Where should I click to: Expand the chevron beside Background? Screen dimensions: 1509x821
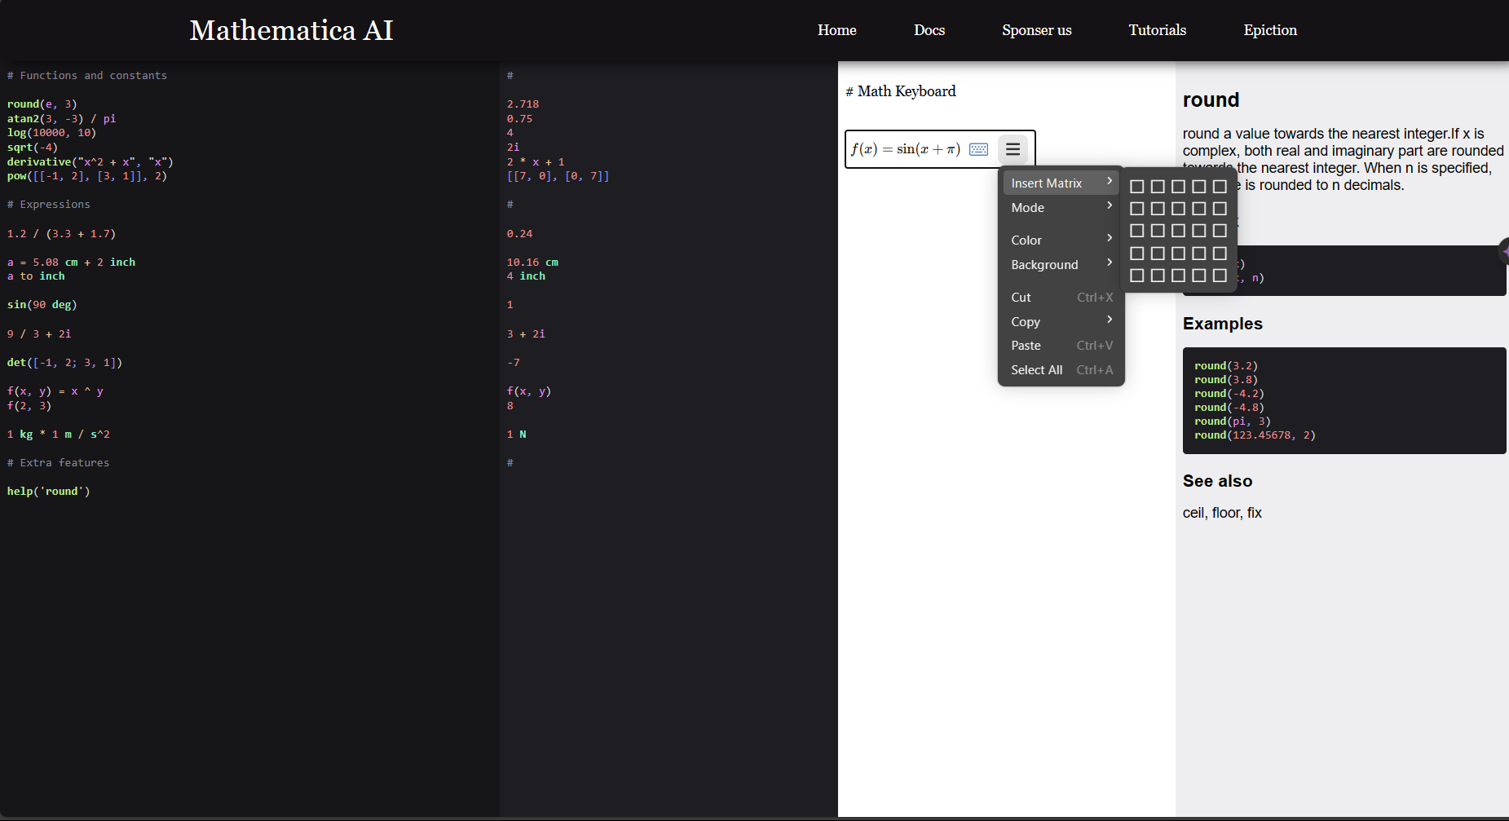[x=1110, y=263]
